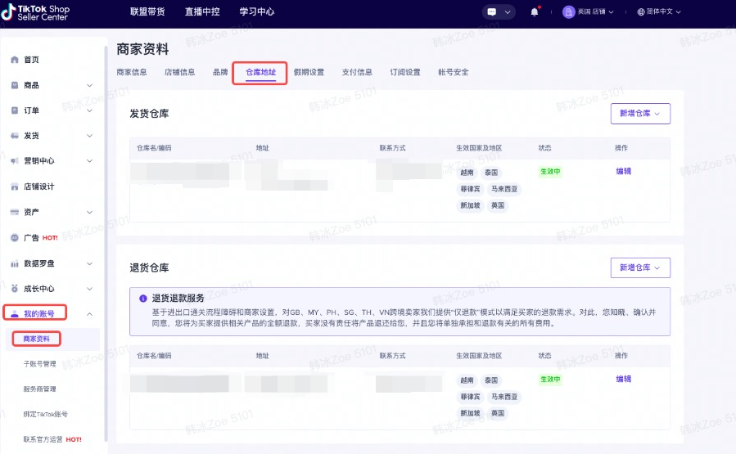Select 子账号管理 in the sidebar
Image resolution: width=736 pixels, height=454 pixels.
40,364
